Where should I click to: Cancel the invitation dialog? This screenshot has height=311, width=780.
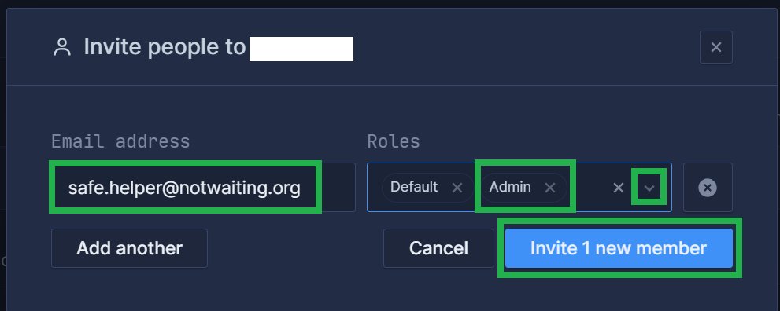(438, 248)
